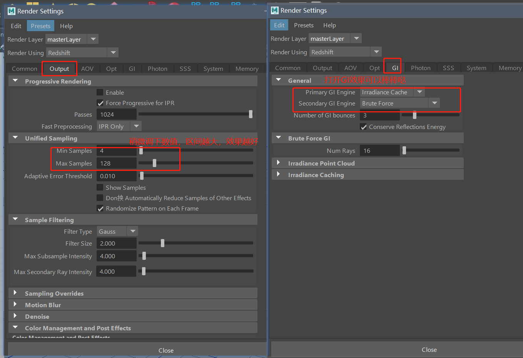Switch to the System tab in the Output settings window

tap(213, 69)
